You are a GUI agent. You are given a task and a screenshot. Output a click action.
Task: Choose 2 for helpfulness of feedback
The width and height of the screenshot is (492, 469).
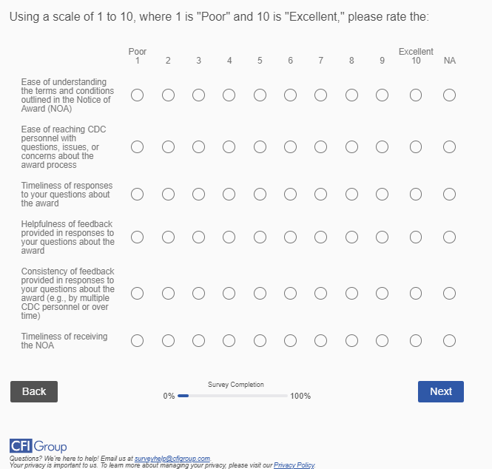click(168, 237)
